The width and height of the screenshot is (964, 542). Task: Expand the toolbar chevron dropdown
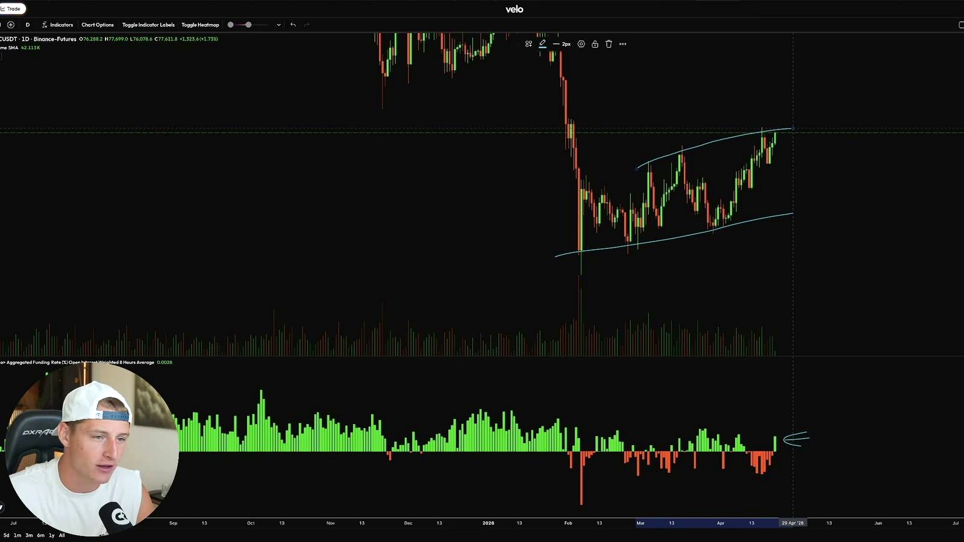[278, 25]
